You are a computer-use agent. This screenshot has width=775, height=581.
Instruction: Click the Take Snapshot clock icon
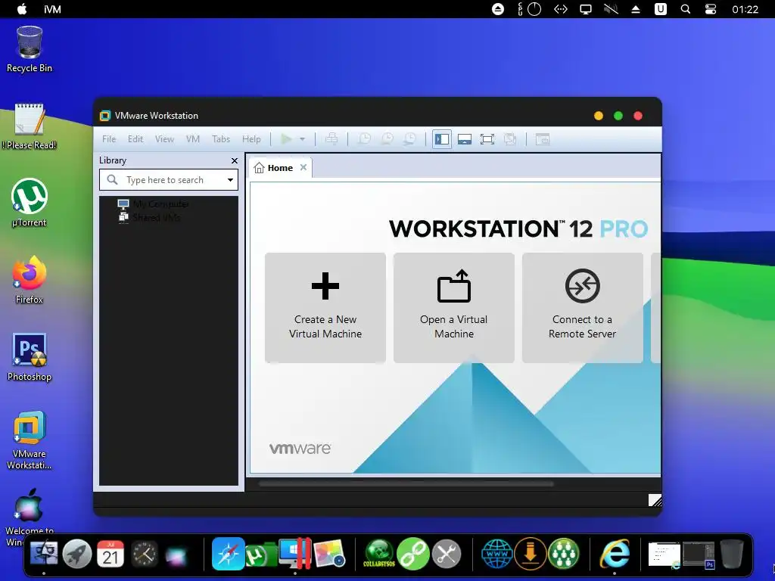coord(364,139)
